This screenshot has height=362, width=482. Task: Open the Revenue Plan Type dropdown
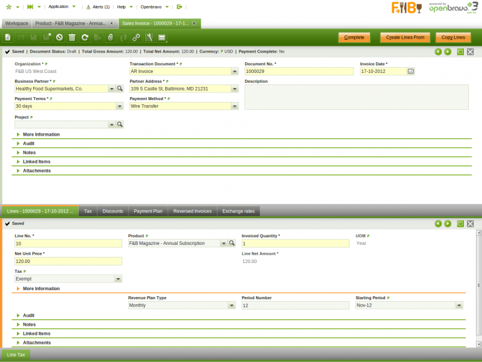[231, 305]
